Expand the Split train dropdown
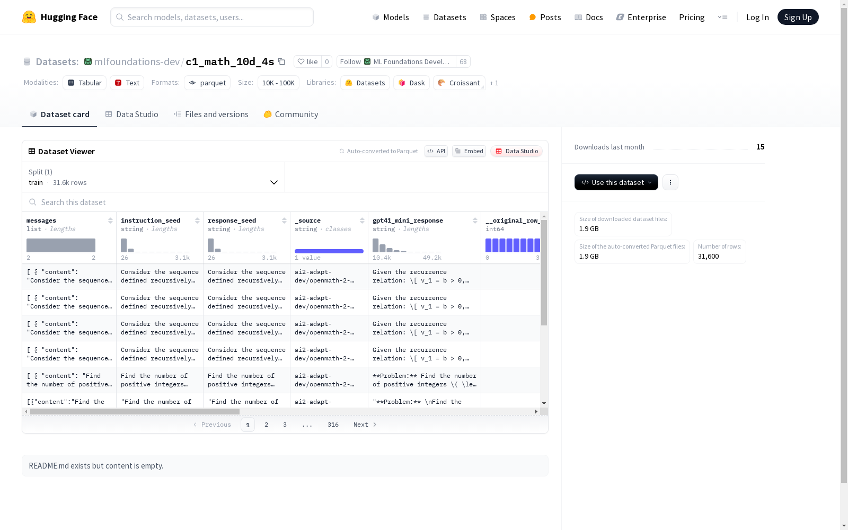The image size is (848, 530). 154,177
